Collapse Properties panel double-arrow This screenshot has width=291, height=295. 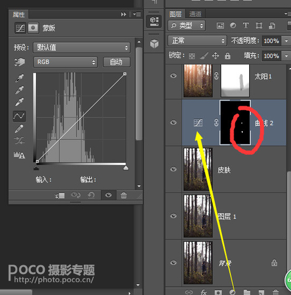[123, 14]
